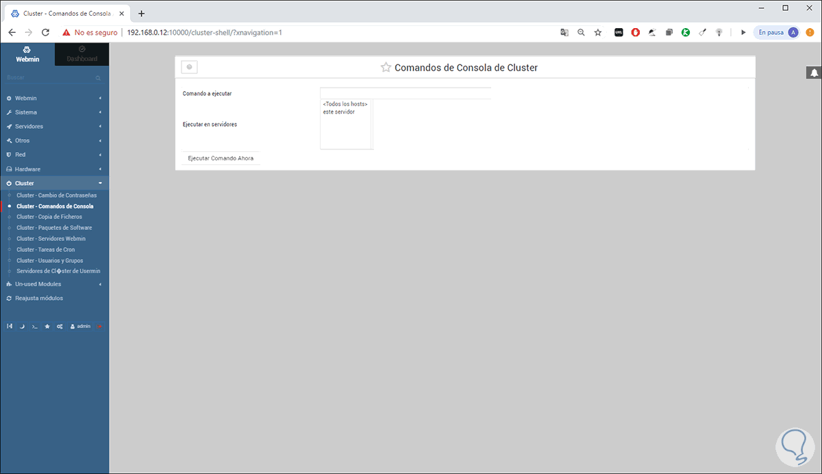822x474 pixels.
Task: Open the paintbrush extension icon
Action: 703,32
